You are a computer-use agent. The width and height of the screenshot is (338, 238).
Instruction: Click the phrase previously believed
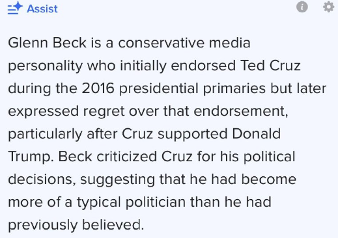(76, 225)
